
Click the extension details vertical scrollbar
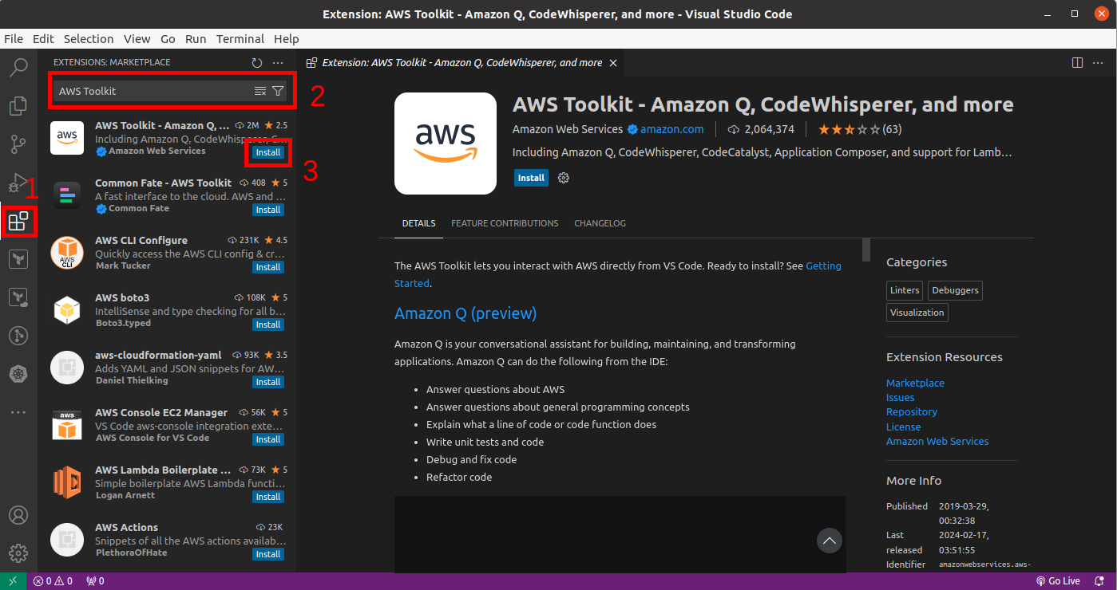click(x=866, y=249)
